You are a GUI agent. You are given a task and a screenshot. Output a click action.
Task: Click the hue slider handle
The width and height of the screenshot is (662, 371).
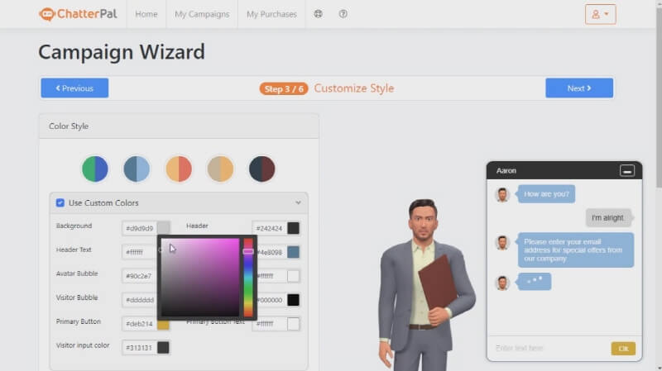pos(248,251)
